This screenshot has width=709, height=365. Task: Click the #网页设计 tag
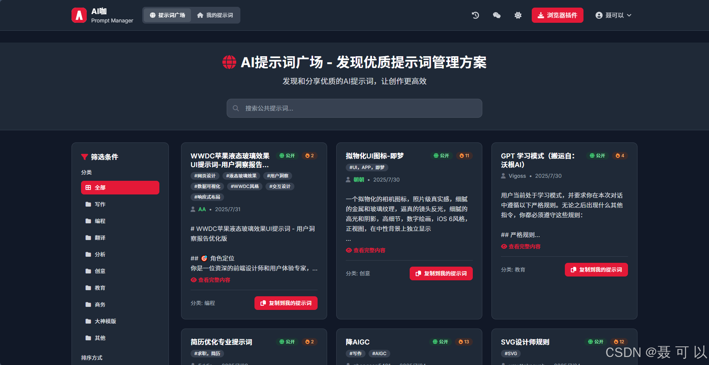tap(205, 176)
